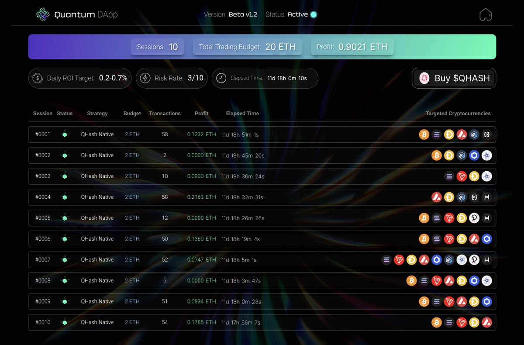Viewport: 524px width, 345px height.
Task: Click the Quantum DApp logo
Action: 76,15
